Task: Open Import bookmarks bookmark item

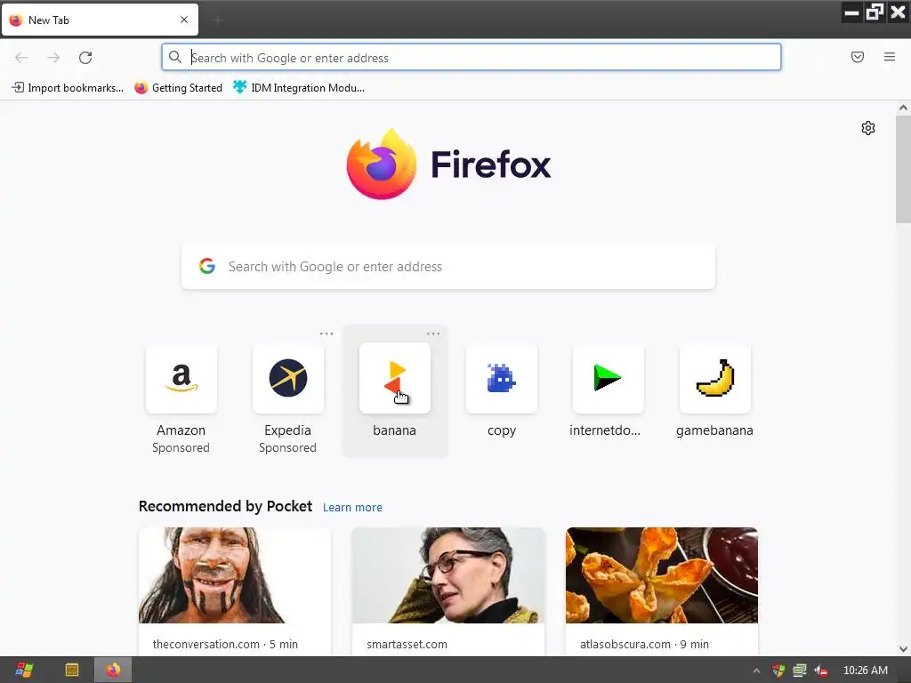Action: tap(68, 88)
